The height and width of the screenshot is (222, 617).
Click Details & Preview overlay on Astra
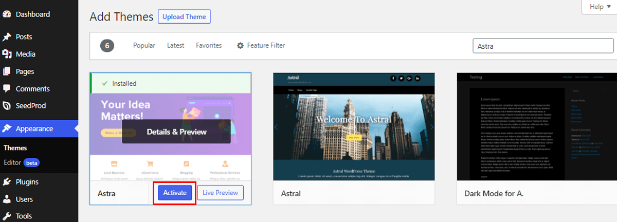point(176,132)
